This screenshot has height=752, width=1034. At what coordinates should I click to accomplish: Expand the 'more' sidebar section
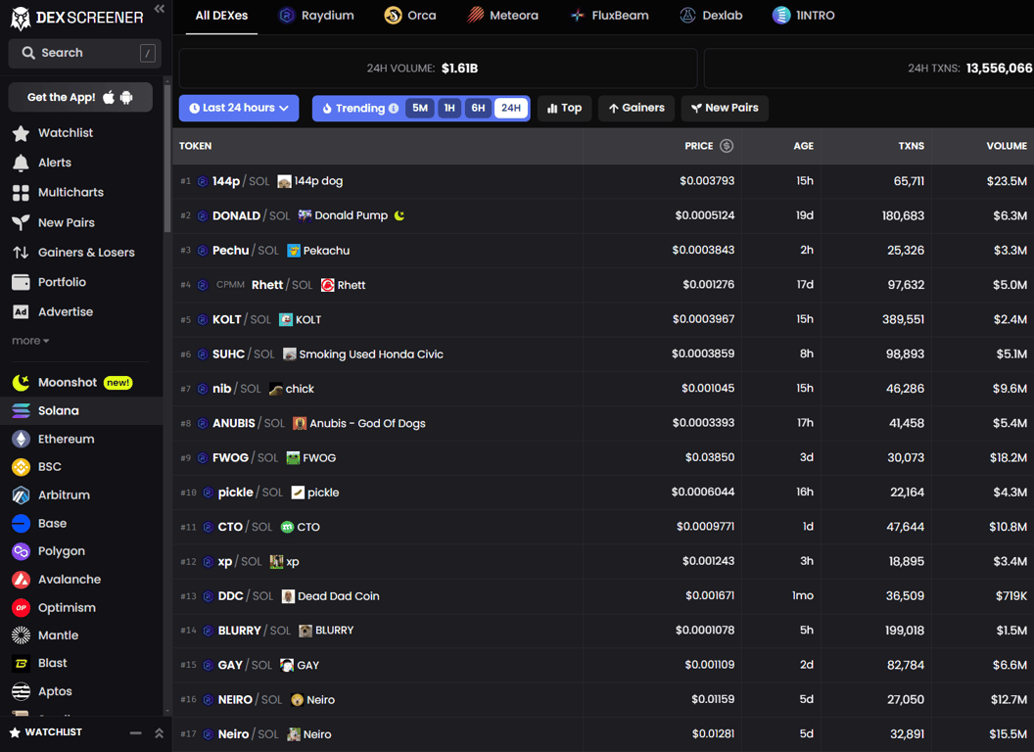tap(29, 340)
